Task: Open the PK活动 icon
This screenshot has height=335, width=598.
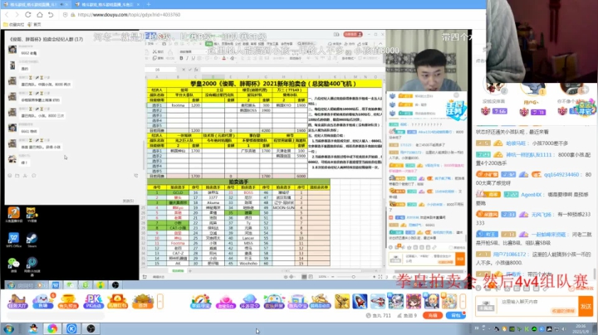Action: click(x=93, y=301)
